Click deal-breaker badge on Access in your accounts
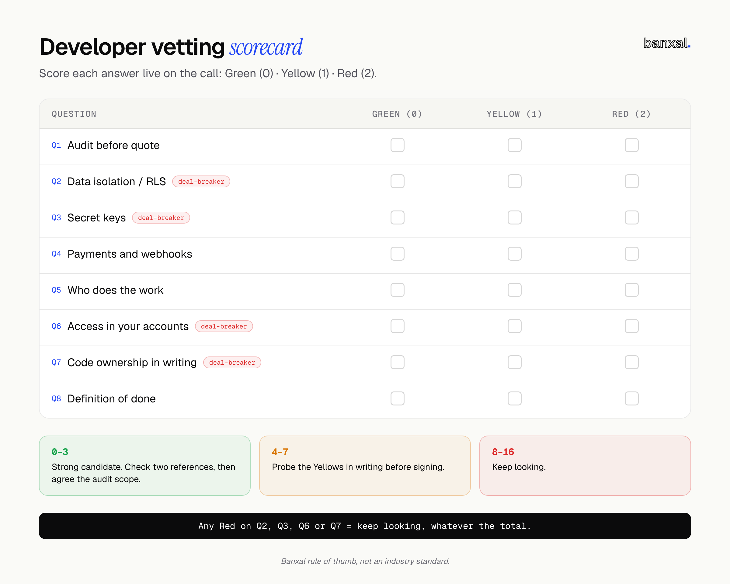 pos(224,327)
